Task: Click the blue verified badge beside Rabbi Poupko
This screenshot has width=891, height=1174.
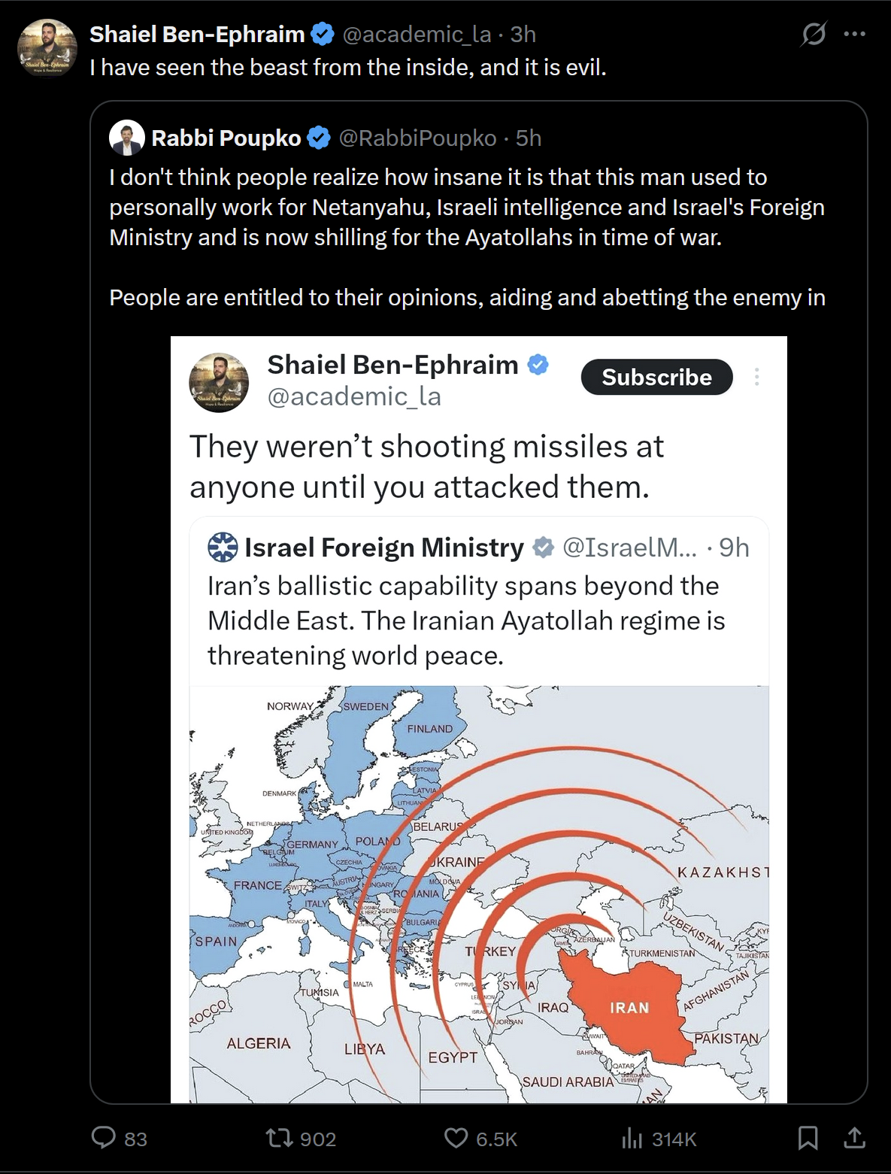Action: point(320,138)
